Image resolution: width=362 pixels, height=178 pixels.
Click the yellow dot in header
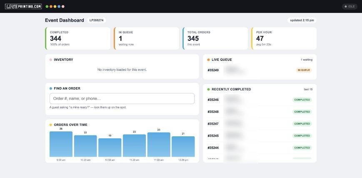[x=55, y=7]
